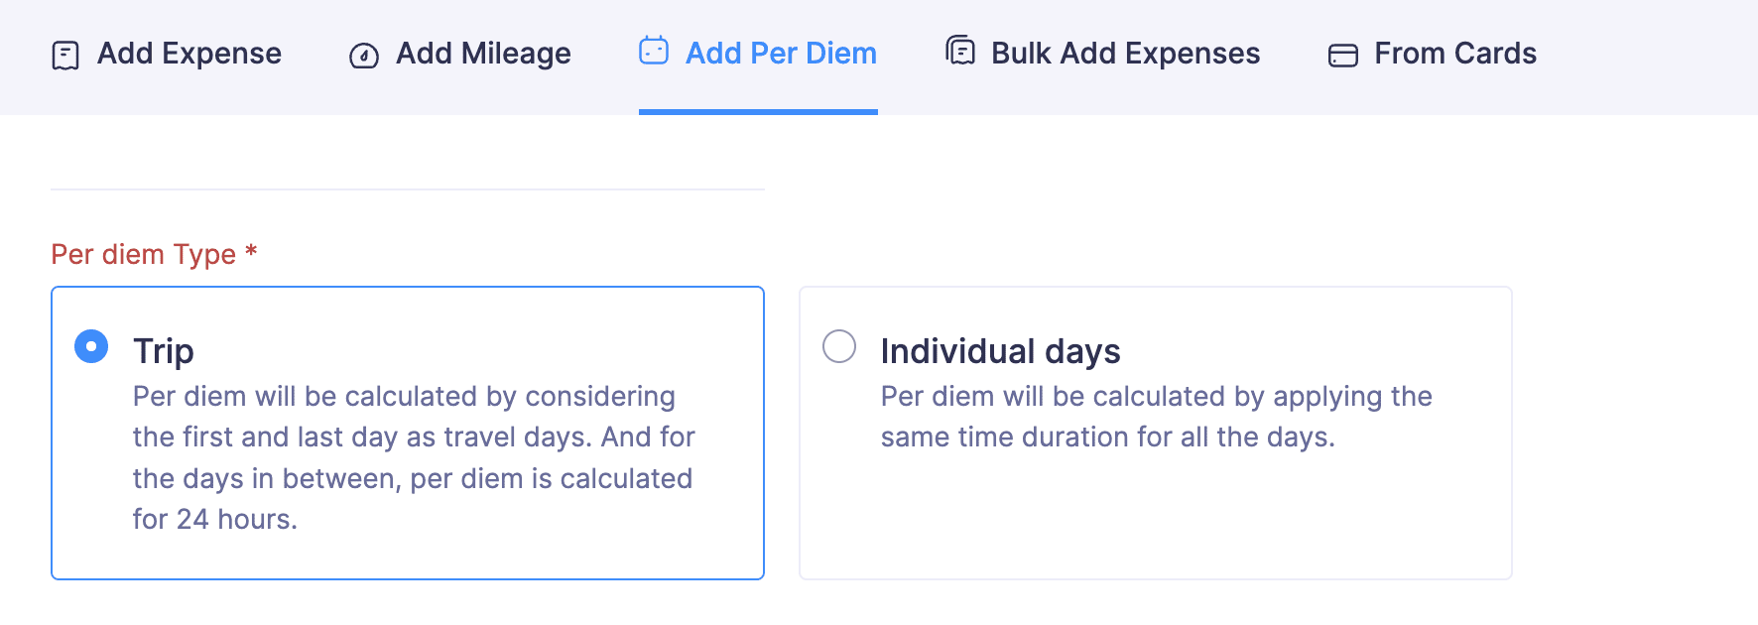Open the Bulk Add Expenses tab
Screen dimensions: 1758x625
pos(1123,55)
